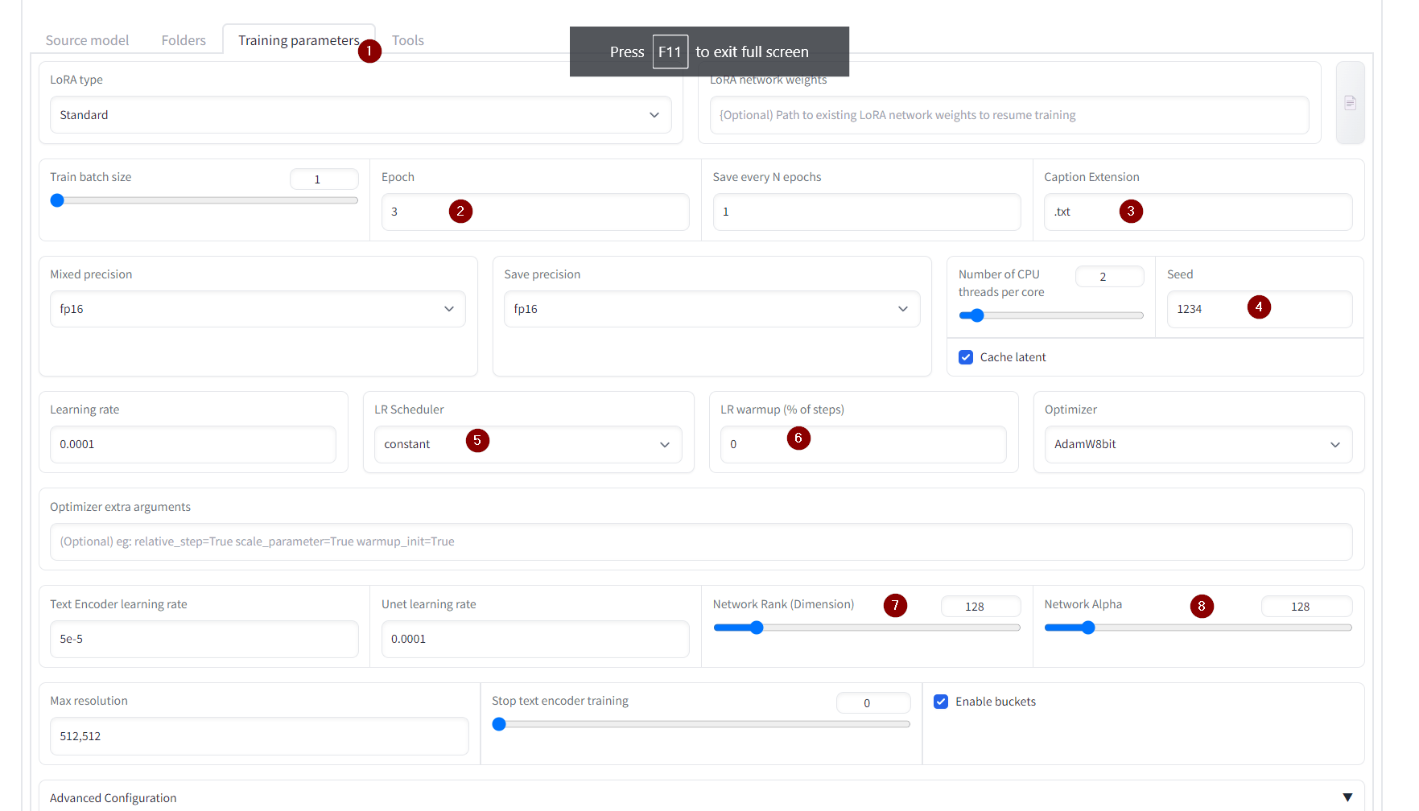Image resolution: width=1419 pixels, height=811 pixels.
Task: Toggle the Cache latent checkbox
Action: tap(966, 357)
